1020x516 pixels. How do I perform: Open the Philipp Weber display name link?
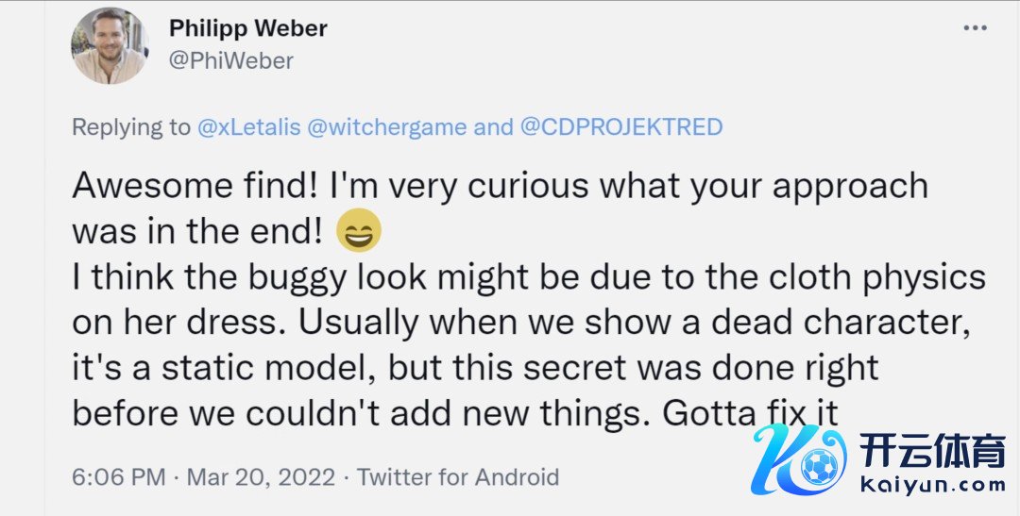tap(248, 28)
